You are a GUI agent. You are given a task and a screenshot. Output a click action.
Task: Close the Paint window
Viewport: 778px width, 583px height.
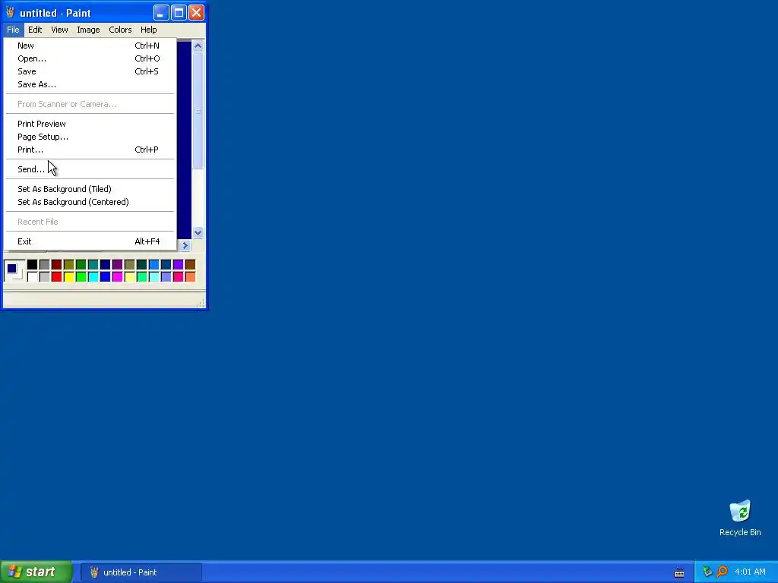(x=197, y=13)
